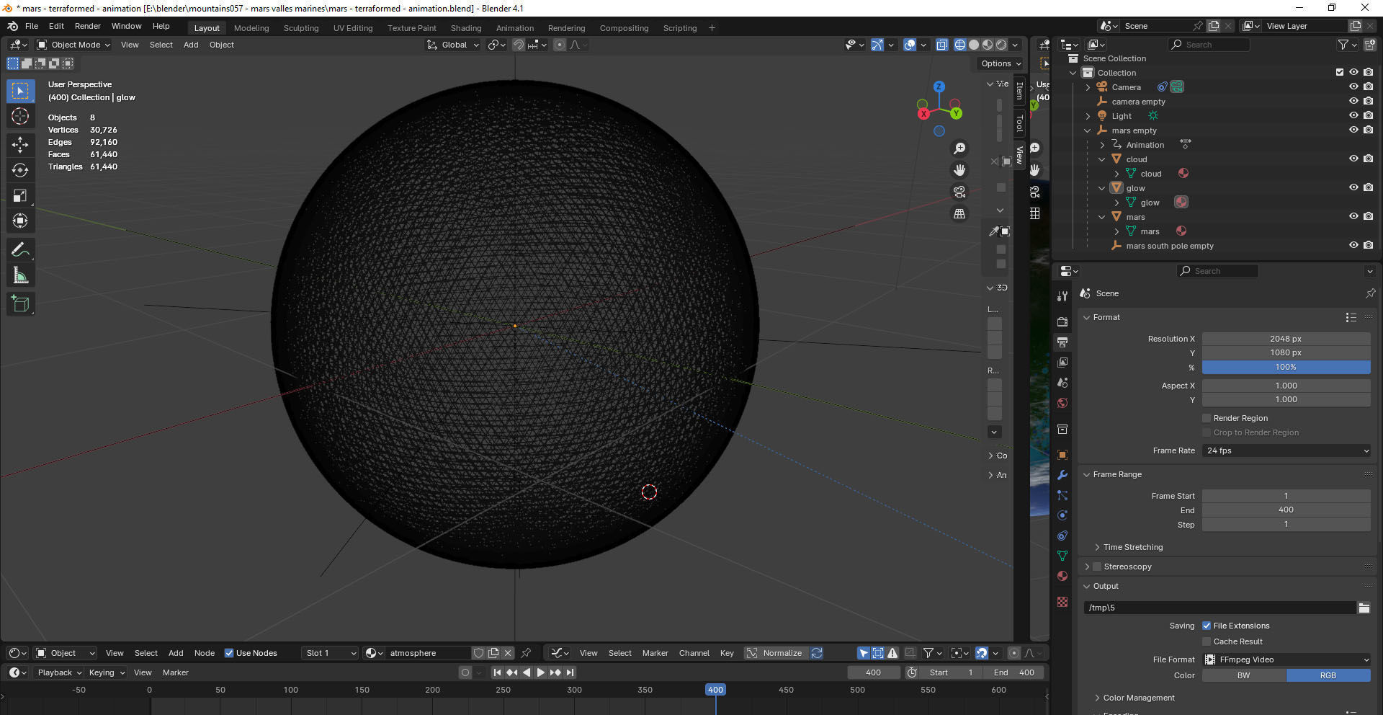Toggle visibility of the glow object
Screen dimensions: 1383x715
point(1353,187)
